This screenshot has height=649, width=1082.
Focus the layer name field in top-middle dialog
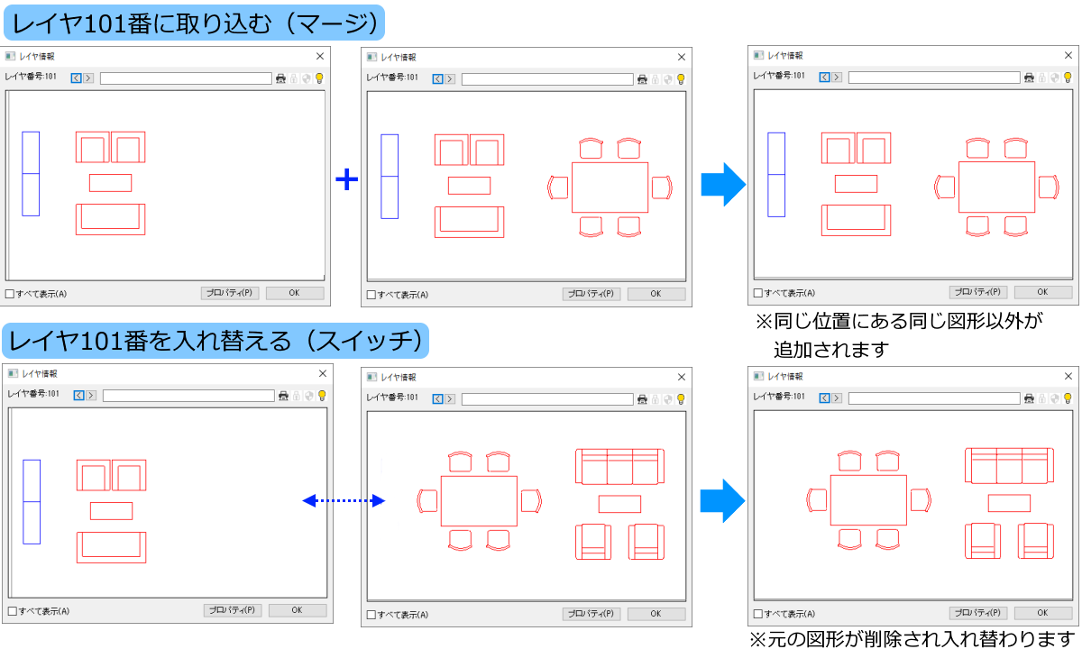coord(547,79)
